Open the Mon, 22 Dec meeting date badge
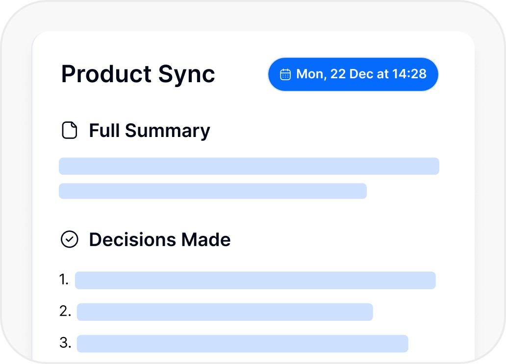Viewport: 506px width, 364px height. [353, 74]
